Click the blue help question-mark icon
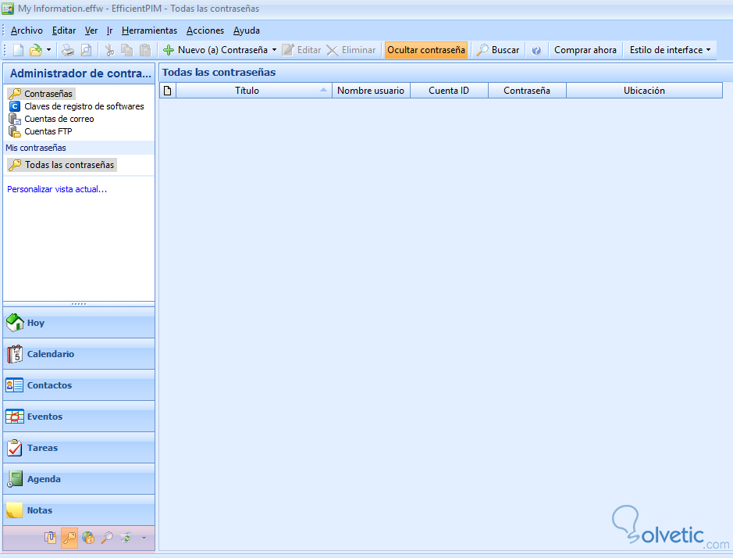 536,50
